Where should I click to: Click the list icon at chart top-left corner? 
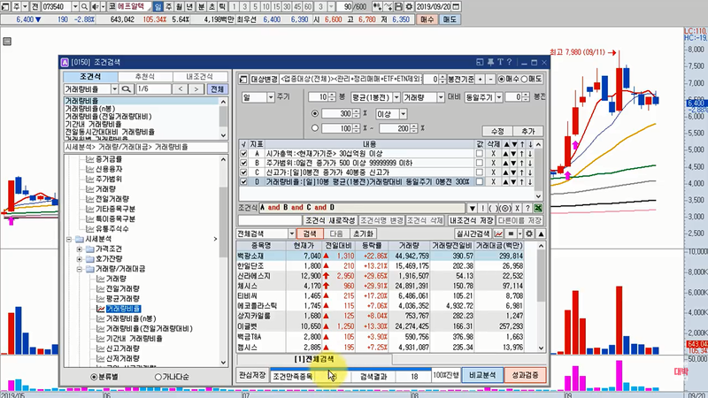click(x=7, y=42)
